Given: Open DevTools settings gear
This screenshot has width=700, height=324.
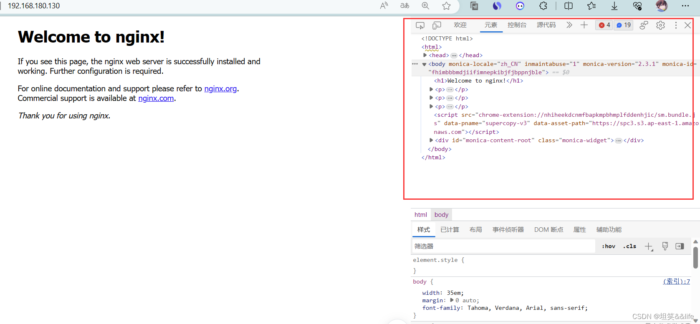Looking at the screenshot, I should (660, 25).
